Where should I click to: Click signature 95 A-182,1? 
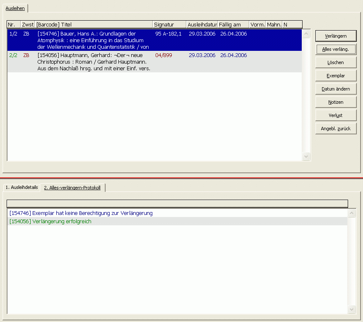(168, 34)
